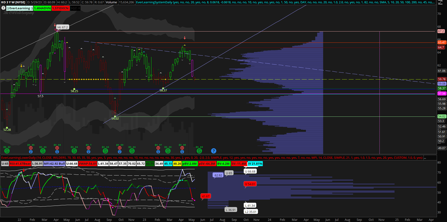Click the VWAP:54.01 indicator label

88,163
